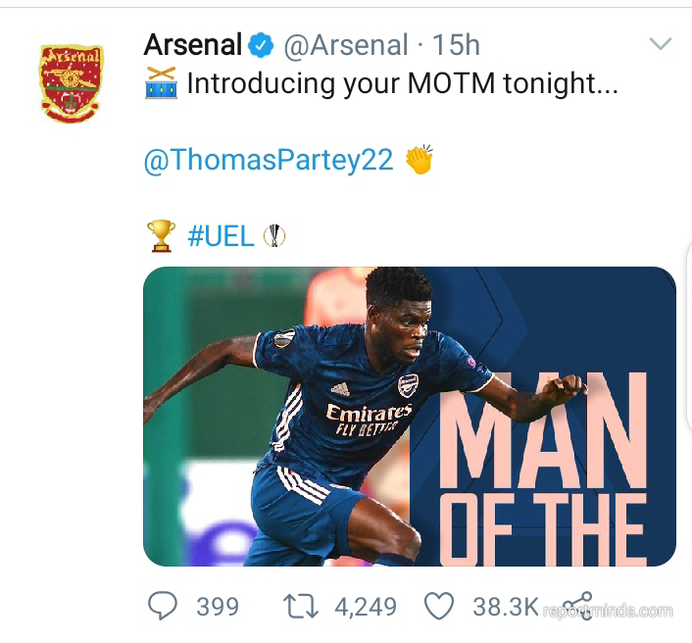The width and height of the screenshot is (692, 643).
Task: Open the @ThomasPartey22 mention
Action: (269, 160)
